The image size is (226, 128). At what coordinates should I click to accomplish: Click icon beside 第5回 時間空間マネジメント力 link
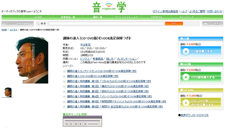64,102
